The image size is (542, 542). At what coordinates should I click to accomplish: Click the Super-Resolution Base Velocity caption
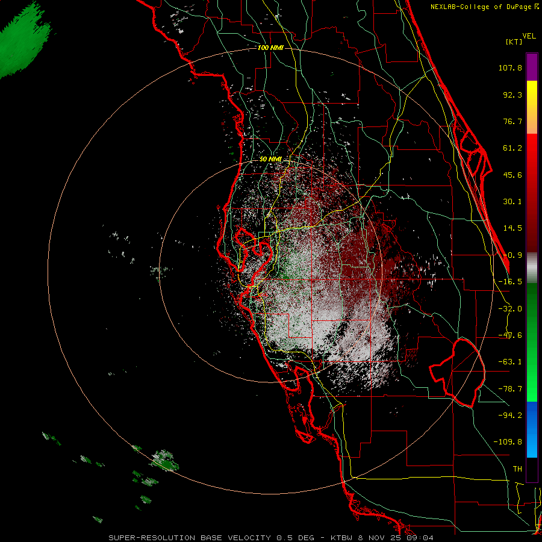coord(270,538)
